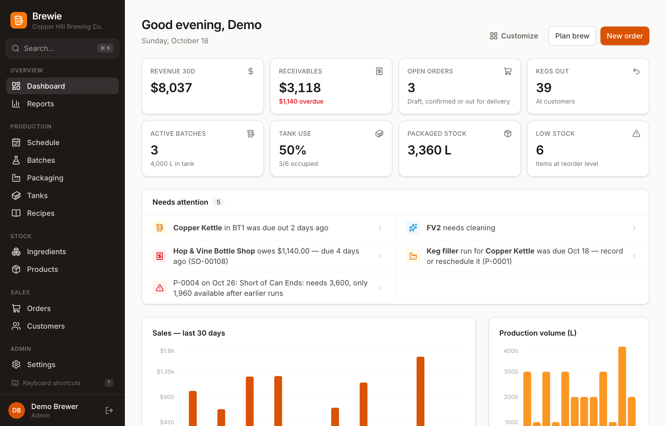Click the tallest bar in Production volume chart

(622, 386)
